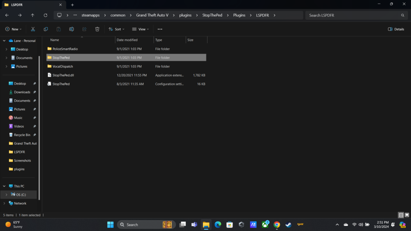
Task: Click the Cut scissors icon
Action: tap(33, 29)
